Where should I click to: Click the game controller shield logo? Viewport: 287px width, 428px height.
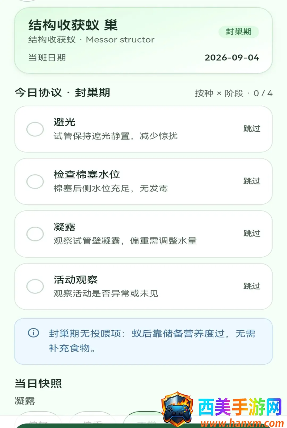click(x=178, y=409)
